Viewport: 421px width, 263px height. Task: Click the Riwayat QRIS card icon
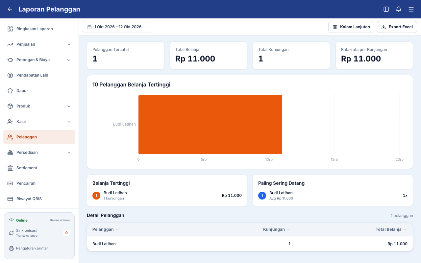[10, 199]
